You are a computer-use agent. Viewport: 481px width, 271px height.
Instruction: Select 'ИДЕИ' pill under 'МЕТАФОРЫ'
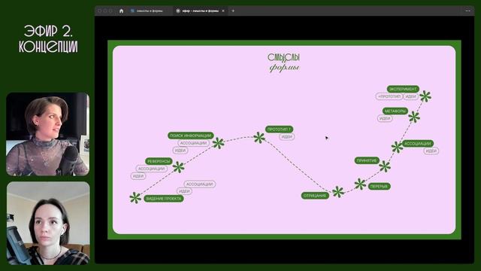385,118
